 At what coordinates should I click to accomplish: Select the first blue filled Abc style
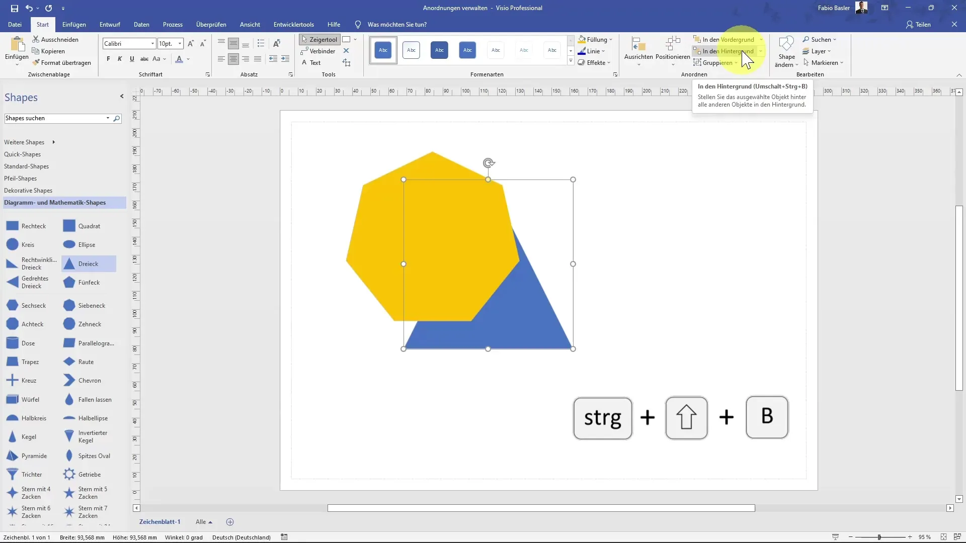(x=383, y=50)
